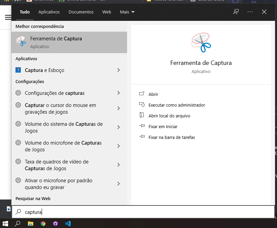This screenshot has width=277, height=228.
Task: Open the Windows Start button
Action: point(5,224)
